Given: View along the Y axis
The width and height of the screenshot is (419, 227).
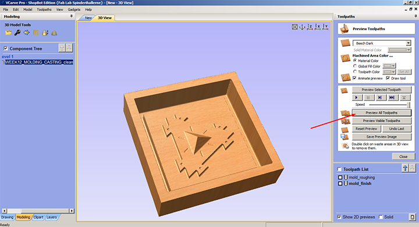Looking at the screenshot, I should tap(325, 27).
